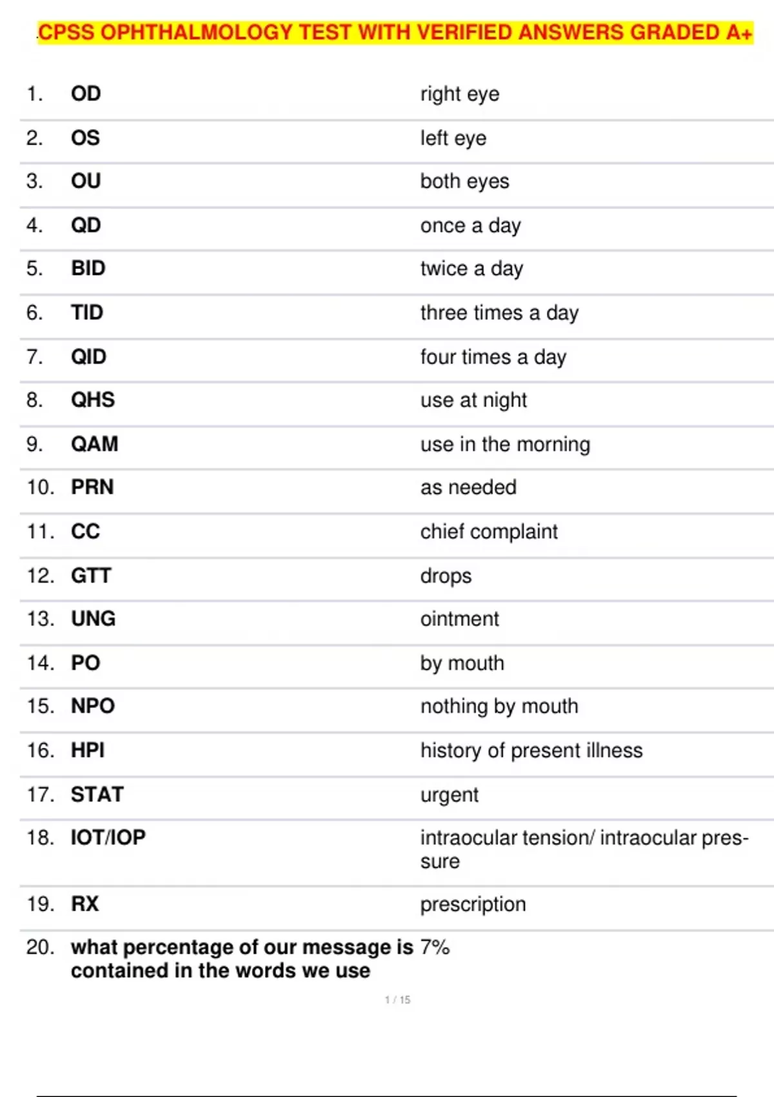Select the UNG abbreviation

point(94,619)
